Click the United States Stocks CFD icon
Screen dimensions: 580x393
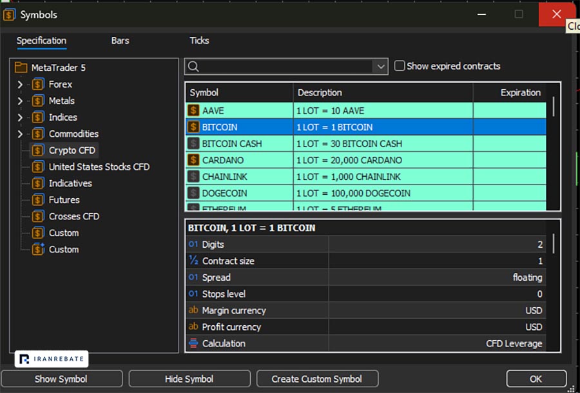coord(38,166)
